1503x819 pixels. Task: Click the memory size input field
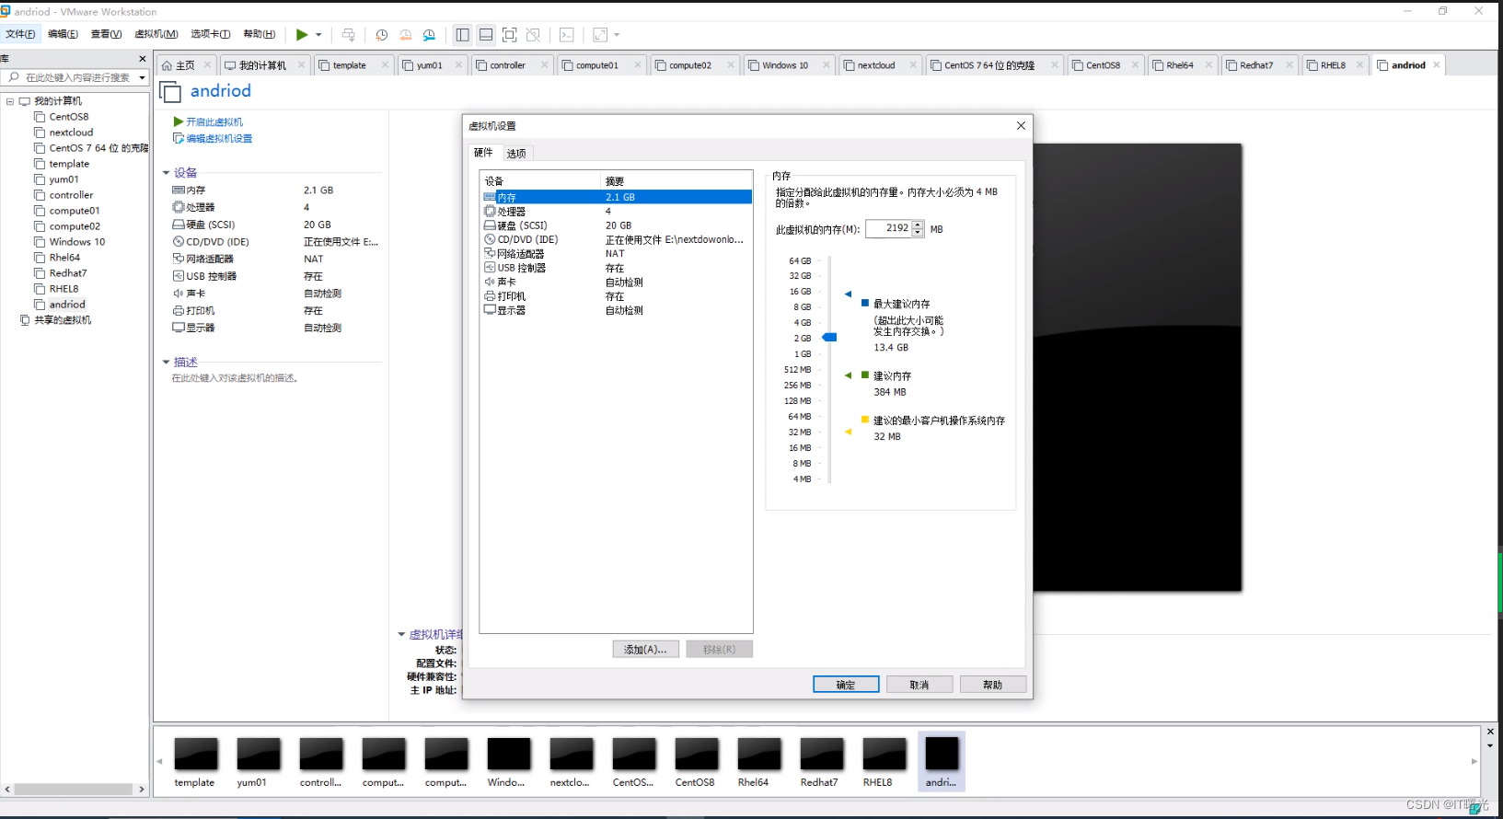(x=888, y=228)
